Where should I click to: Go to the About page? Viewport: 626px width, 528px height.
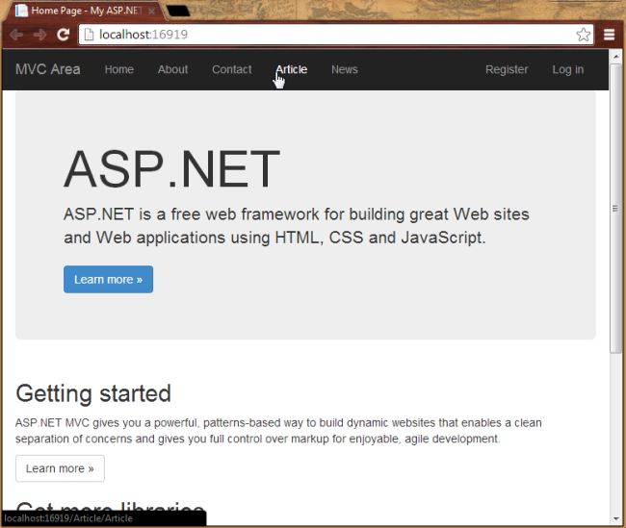172,69
